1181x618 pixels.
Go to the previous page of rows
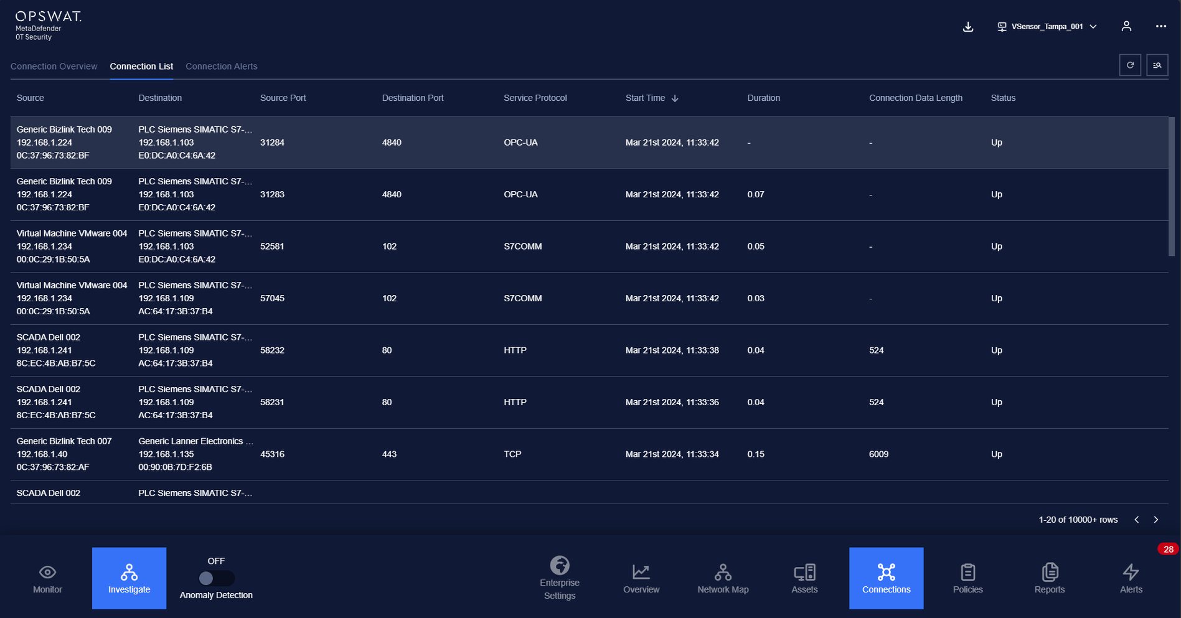click(1137, 520)
